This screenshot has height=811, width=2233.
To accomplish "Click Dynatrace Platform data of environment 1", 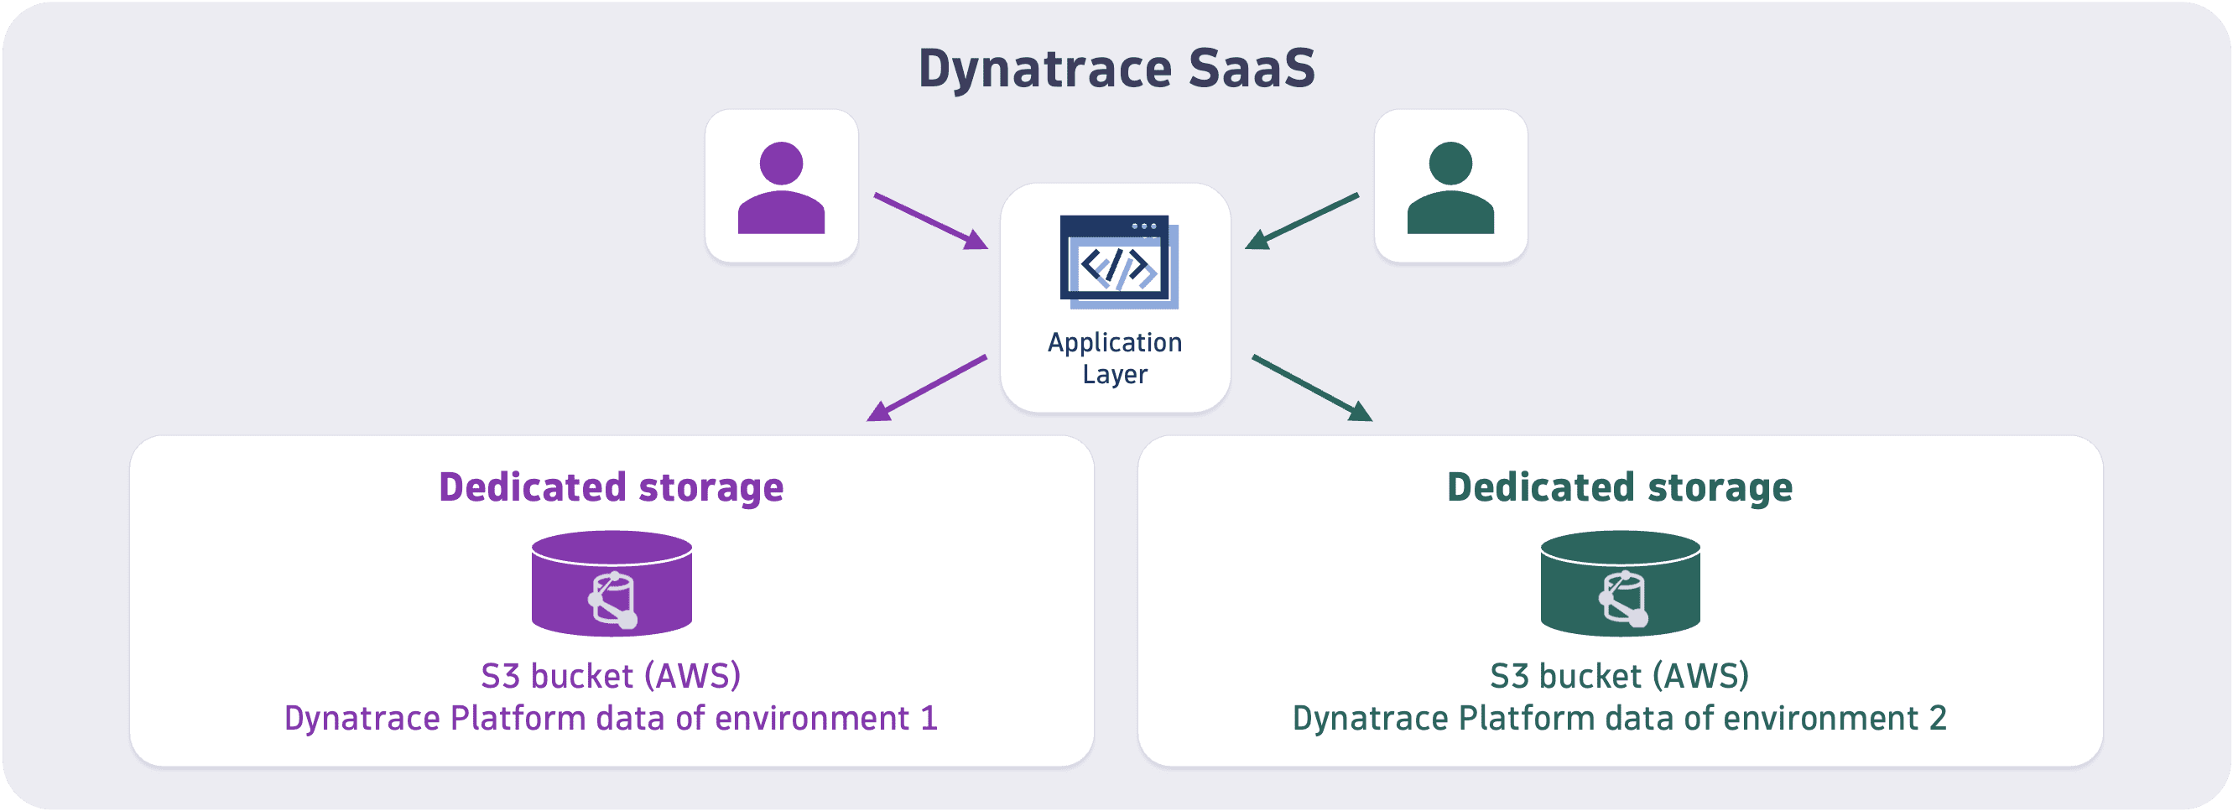I will click(x=612, y=718).
